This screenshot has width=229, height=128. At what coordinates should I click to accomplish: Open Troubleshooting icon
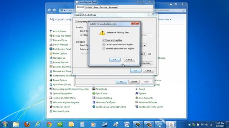coord(94,98)
